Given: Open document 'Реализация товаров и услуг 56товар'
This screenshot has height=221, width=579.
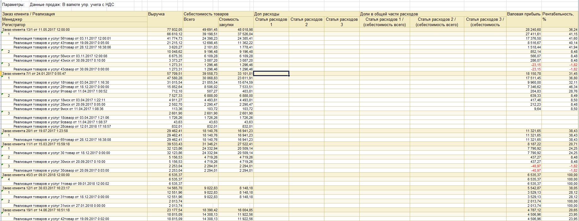Looking at the screenshot, I should [x=62, y=38].
